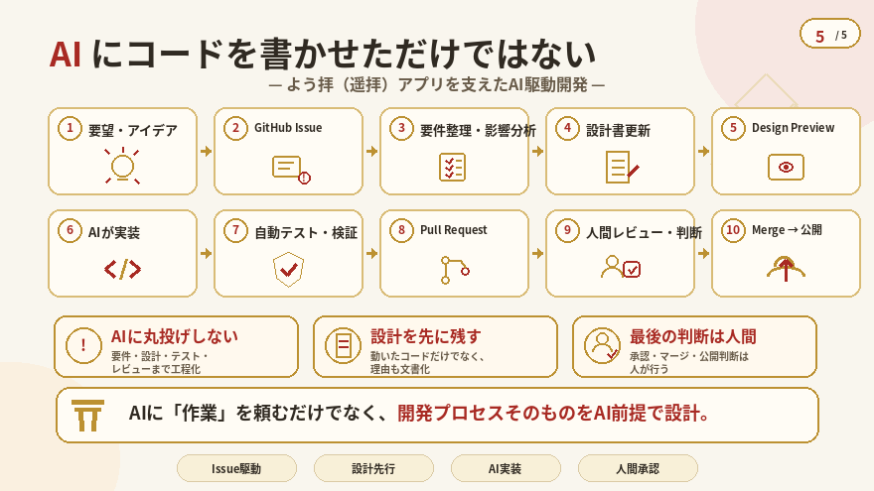Image resolution: width=874 pixels, height=491 pixels.
Task: Select the code brackets icon in AIが実装
Action: point(122,270)
